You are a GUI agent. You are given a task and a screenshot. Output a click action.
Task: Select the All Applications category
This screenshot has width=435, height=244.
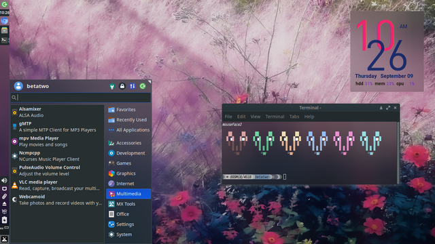(128, 130)
